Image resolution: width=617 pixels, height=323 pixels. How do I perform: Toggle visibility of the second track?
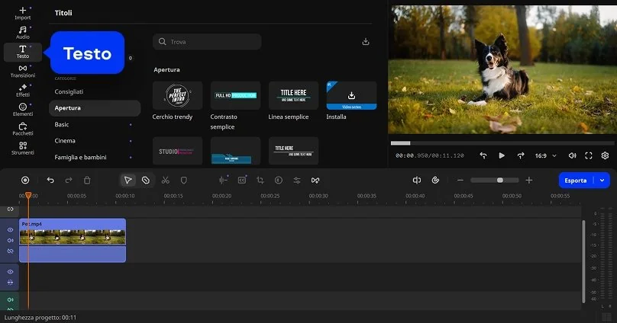pyautogui.click(x=11, y=271)
